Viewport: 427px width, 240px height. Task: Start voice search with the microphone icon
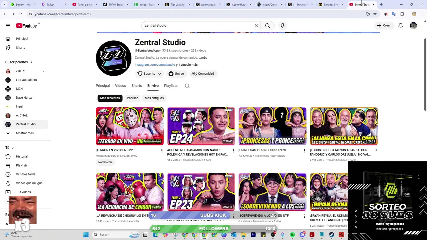point(283,26)
